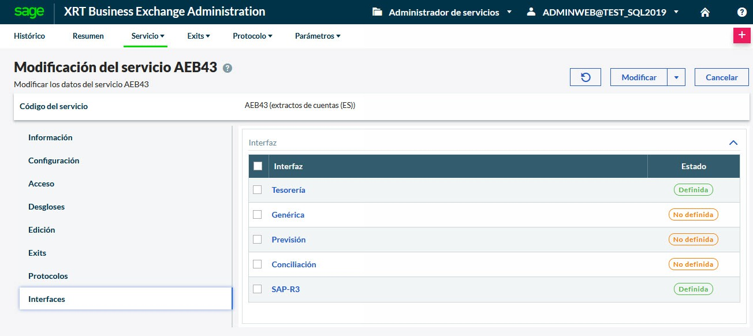
Task: Open the Parámetros menu
Action: point(318,36)
